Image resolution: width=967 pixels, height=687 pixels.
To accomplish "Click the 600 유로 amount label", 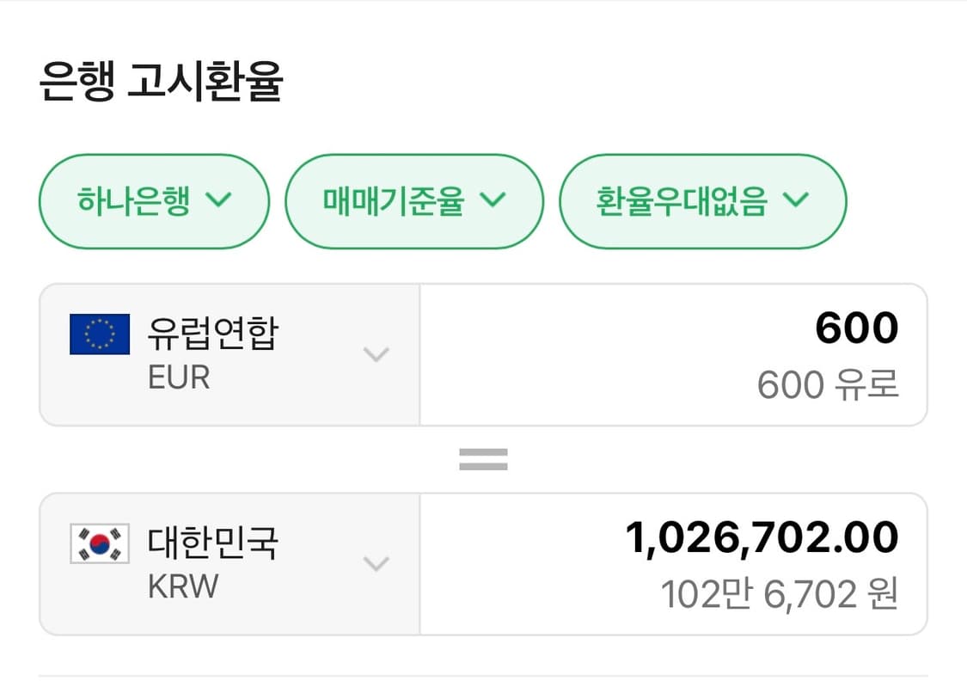I will point(828,384).
